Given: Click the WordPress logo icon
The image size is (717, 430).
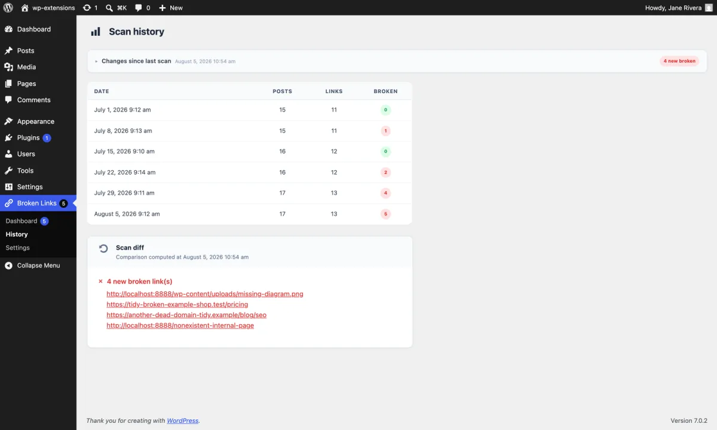Looking at the screenshot, I should (x=8, y=8).
